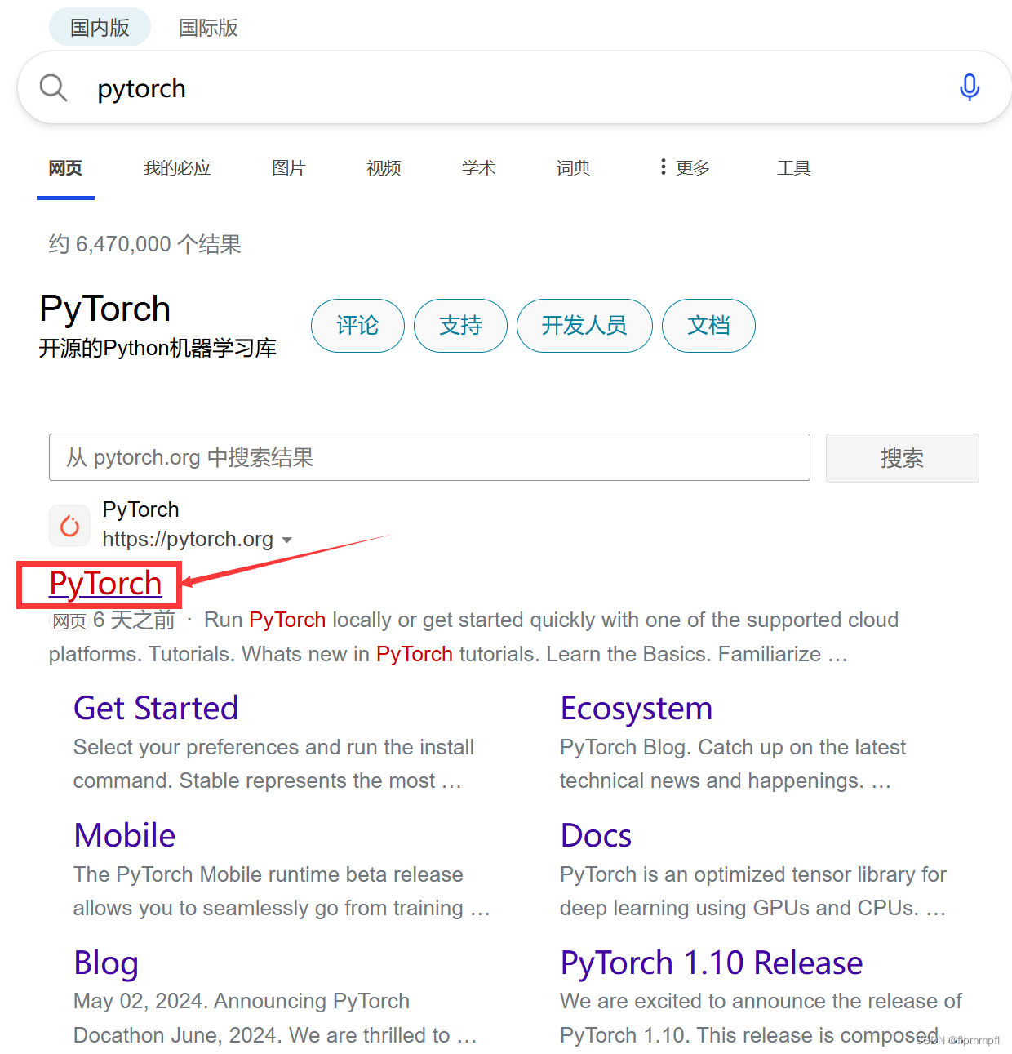Click the 搜索 site search button
This screenshot has height=1054, width=1012.
[x=902, y=458]
